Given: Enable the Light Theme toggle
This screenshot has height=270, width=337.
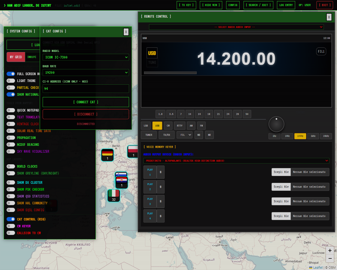Looking at the screenshot, I should pos(11,81).
